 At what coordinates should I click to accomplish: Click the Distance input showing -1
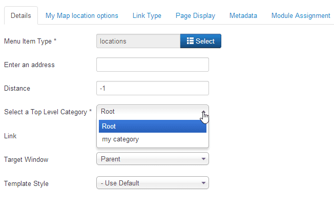(x=152, y=88)
